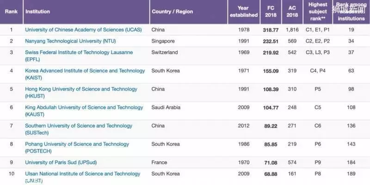Open University of Paris Sud (UPSud) link
This screenshot has width=370, height=185.
[x=61, y=163]
